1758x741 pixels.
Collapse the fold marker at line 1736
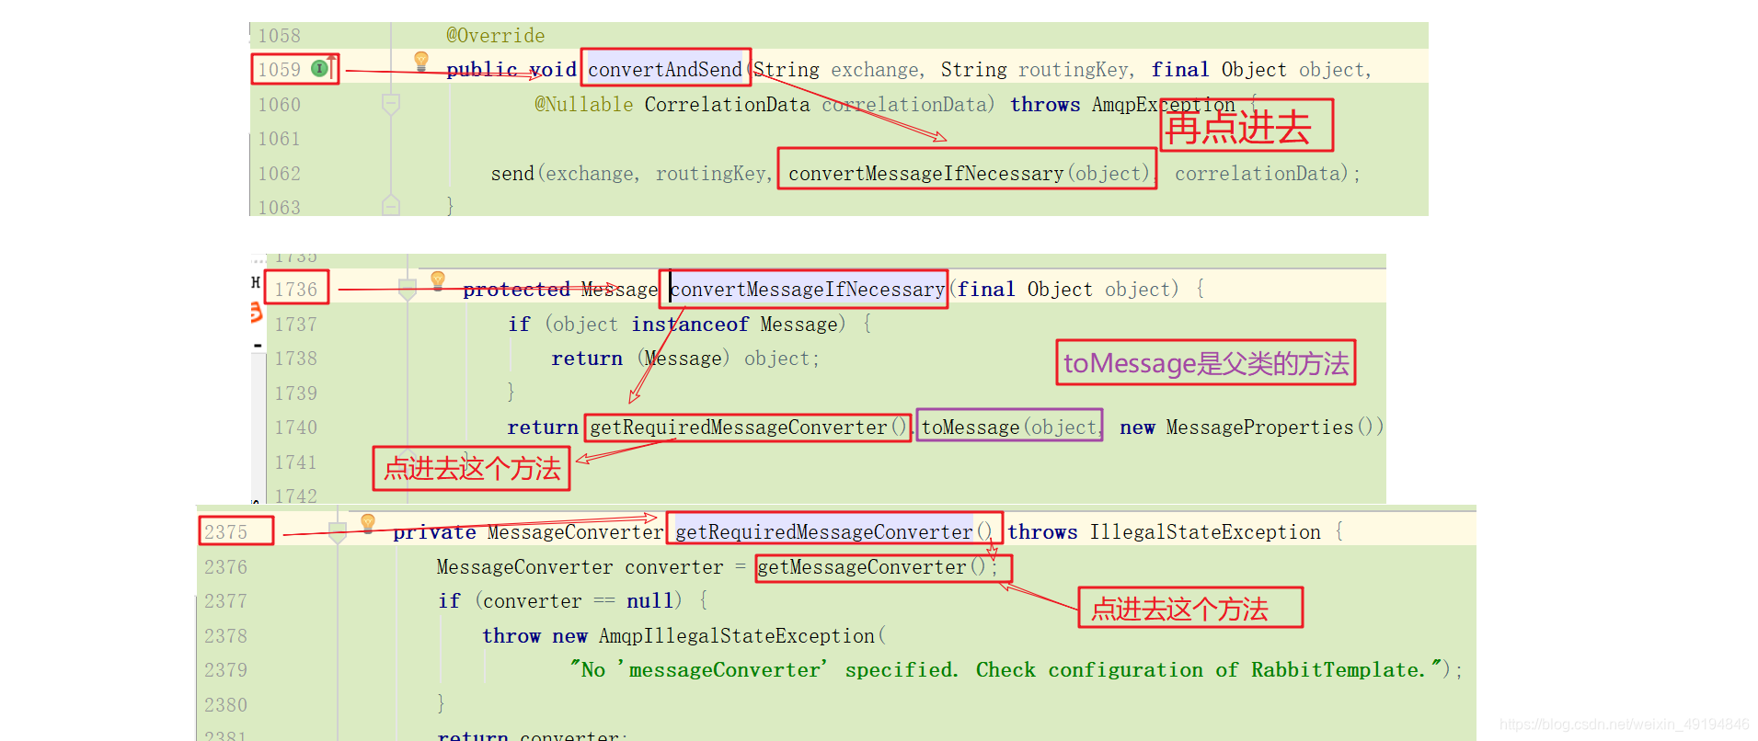pyautogui.click(x=408, y=290)
